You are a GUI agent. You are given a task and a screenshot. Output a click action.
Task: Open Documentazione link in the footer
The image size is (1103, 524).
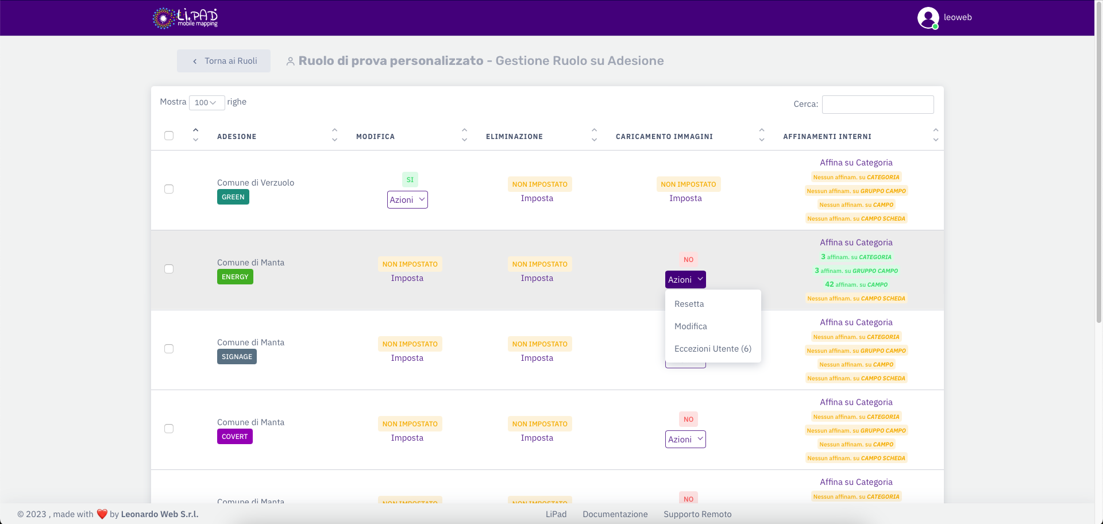pyautogui.click(x=615, y=514)
